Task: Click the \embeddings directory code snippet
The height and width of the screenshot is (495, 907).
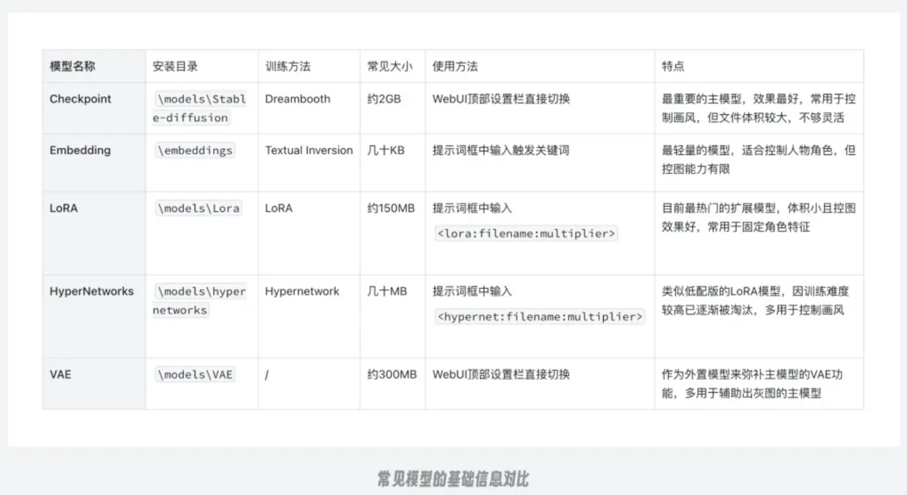Action: point(194,151)
